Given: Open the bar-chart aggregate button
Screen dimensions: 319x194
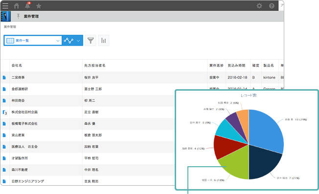Looking at the screenshot, I should pos(104,40).
